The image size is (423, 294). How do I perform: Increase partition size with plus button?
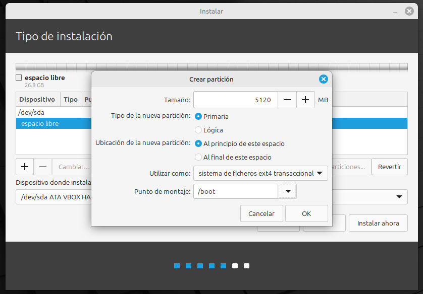click(305, 100)
